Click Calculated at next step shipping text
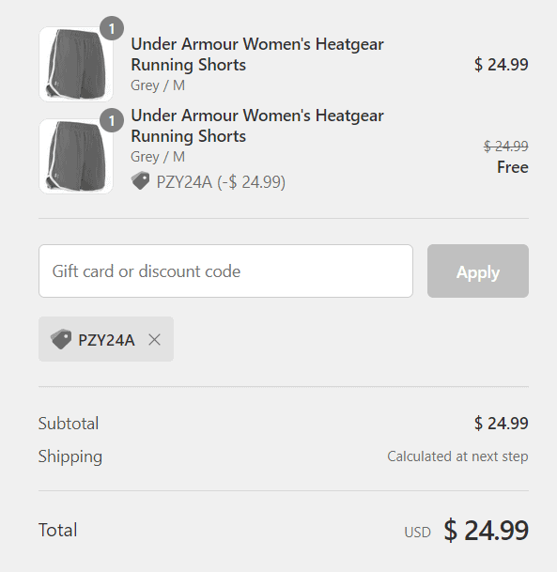Screen dimensions: 557x572 tap(457, 456)
